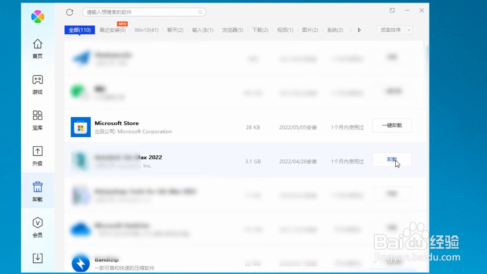Viewport: 487px width, 274px height.
Task: Click 一键卸载 for Microsoft Store
Action: click(392, 125)
